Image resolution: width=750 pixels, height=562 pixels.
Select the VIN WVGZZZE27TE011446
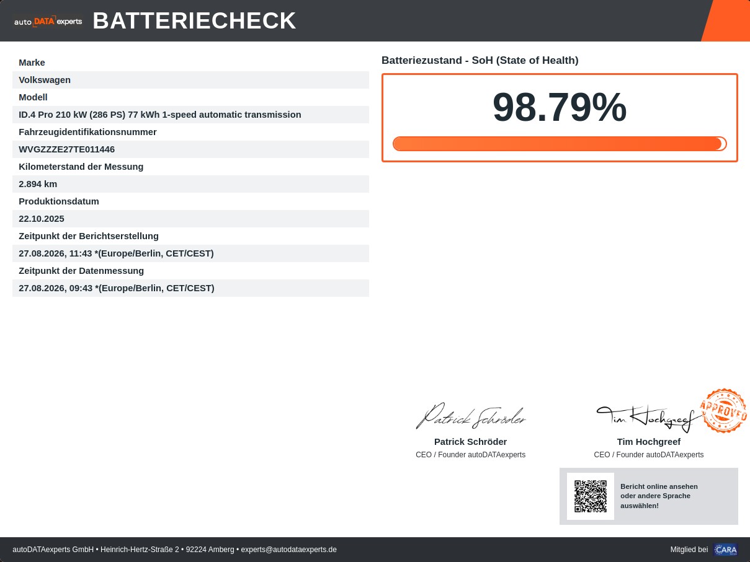click(67, 149)
